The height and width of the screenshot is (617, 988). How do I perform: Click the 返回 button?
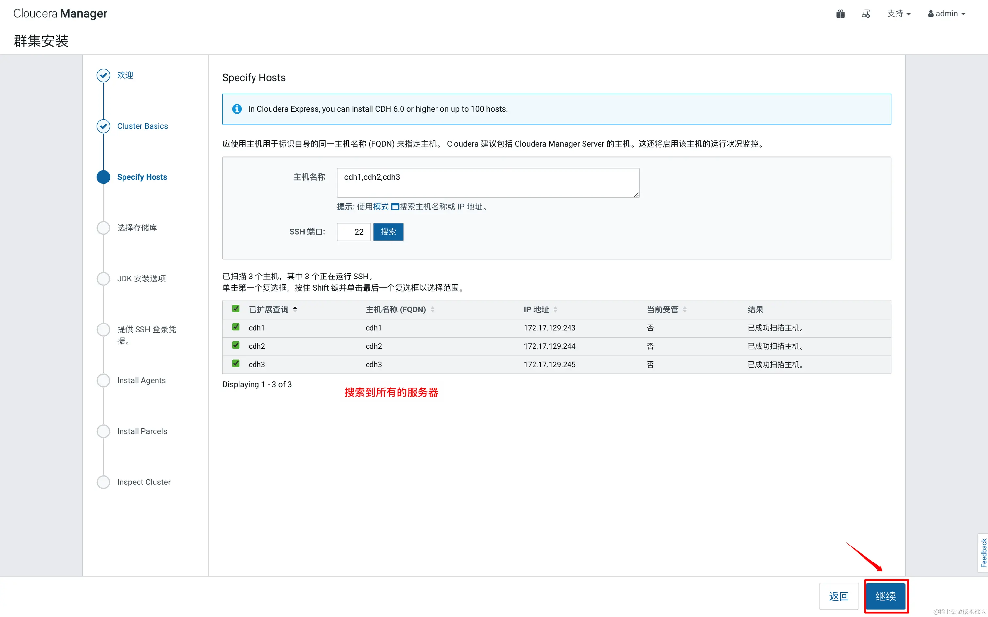click(839, 596)
